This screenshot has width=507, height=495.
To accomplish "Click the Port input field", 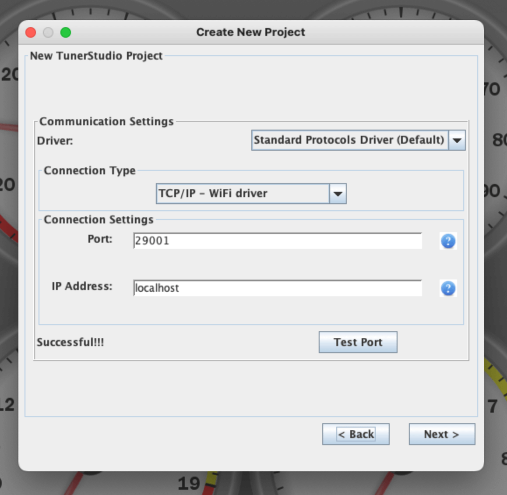I will pyautogui.click(x=278, y=240).
